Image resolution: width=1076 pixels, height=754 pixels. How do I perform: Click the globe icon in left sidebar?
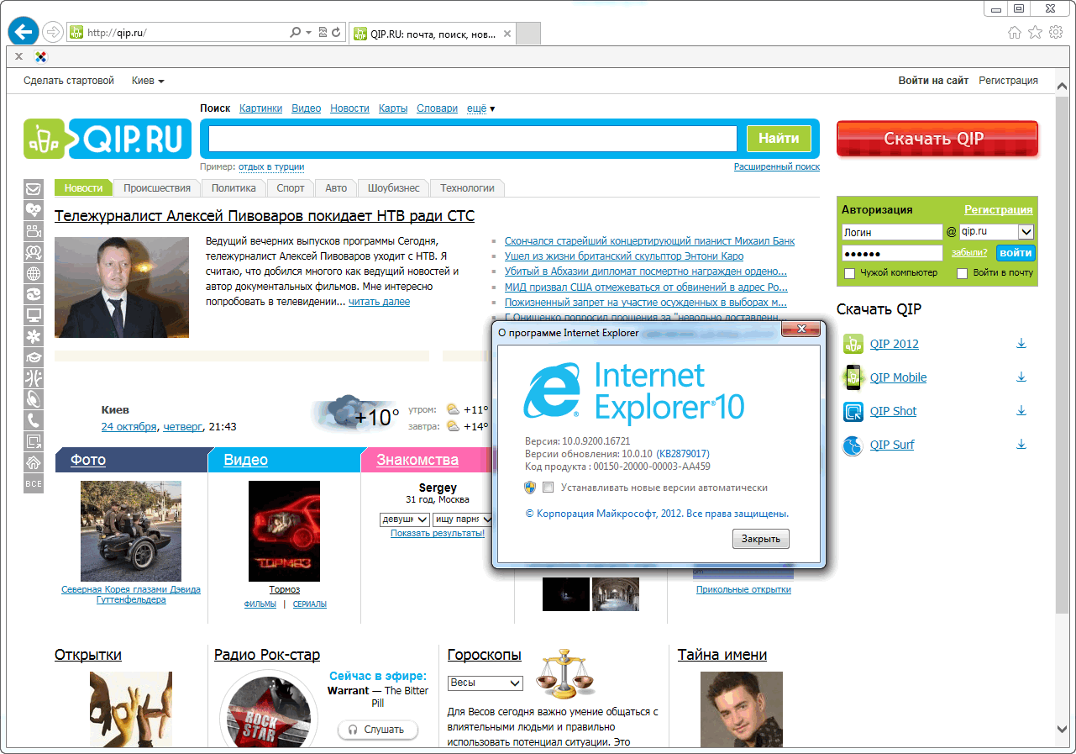pos(34,273)
